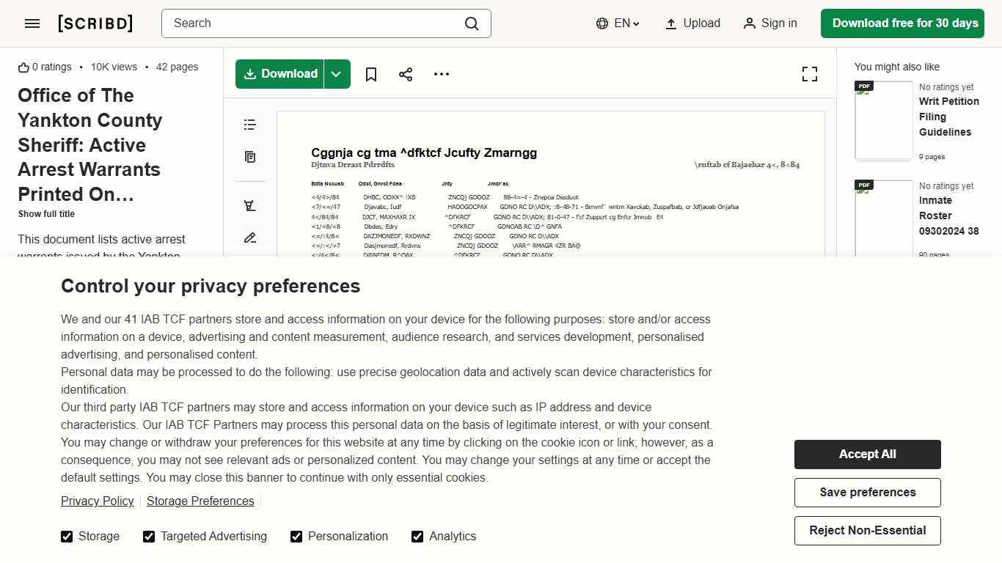Open the hamburger navigation menu
Image resolution: width=1002 pixels, height=563 pixels.
32,23
